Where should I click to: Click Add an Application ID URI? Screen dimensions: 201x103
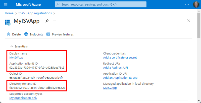(120, 78)
